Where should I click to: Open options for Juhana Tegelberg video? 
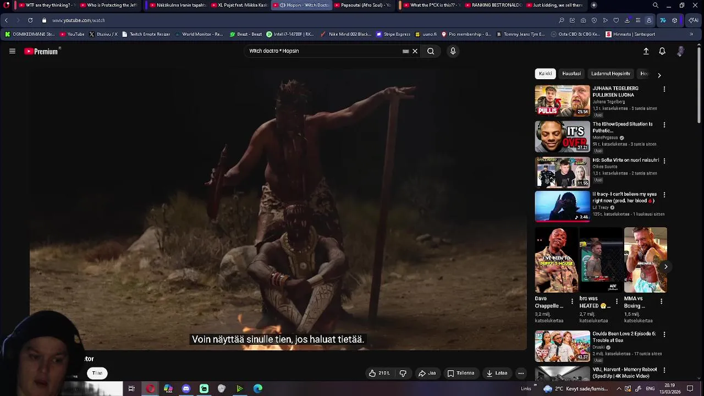[664, 89]
